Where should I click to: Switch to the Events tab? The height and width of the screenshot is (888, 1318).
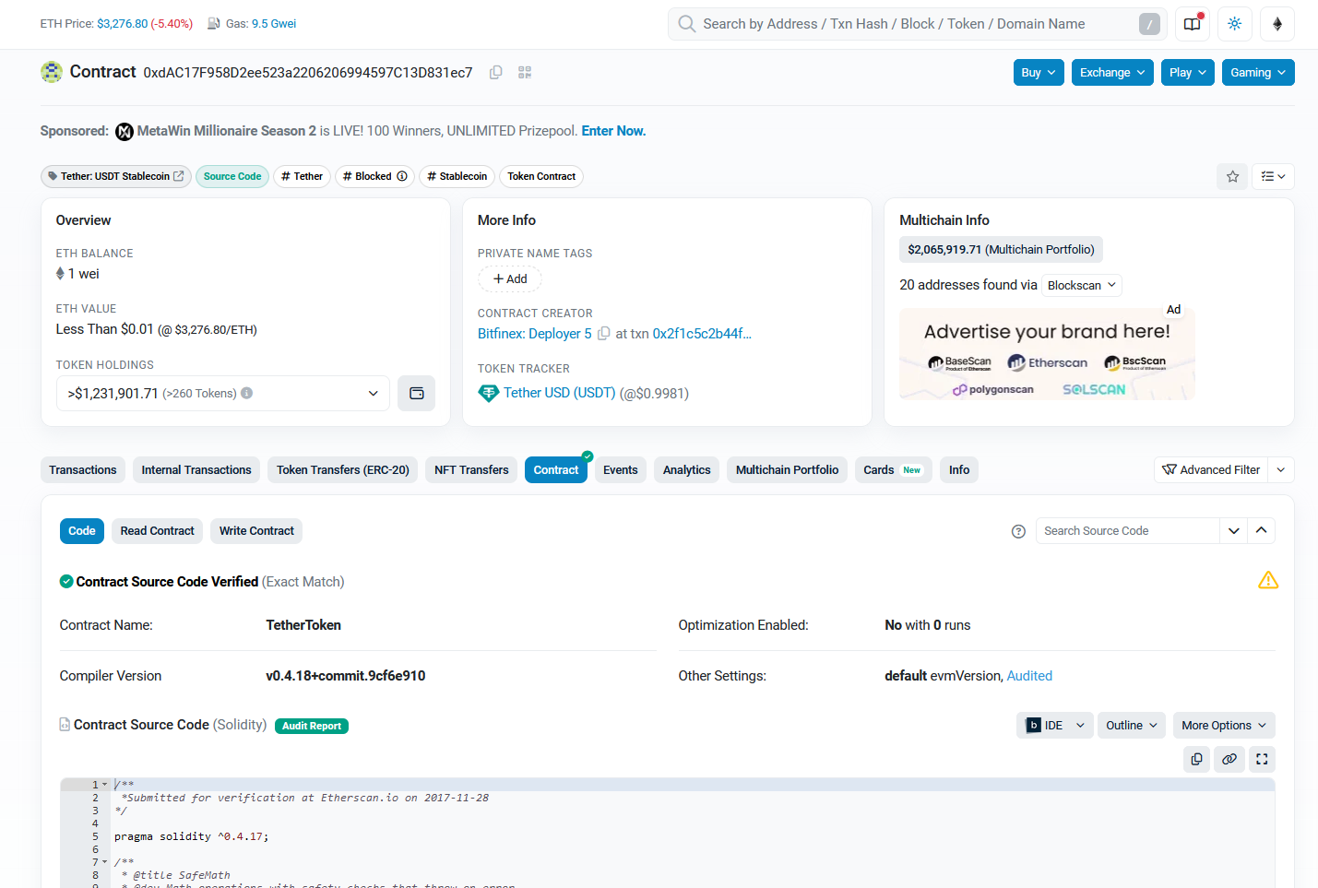pyautogui.click(x=620, y=470)
